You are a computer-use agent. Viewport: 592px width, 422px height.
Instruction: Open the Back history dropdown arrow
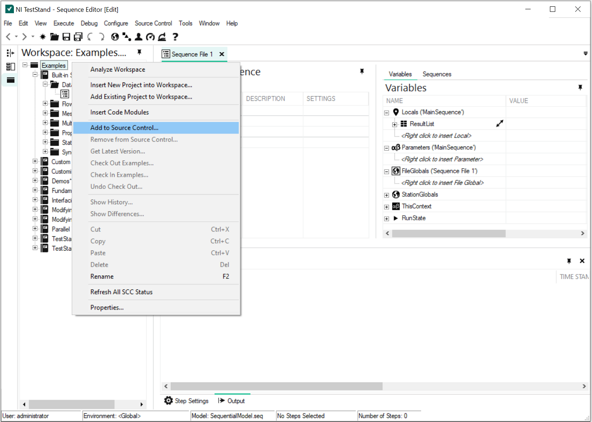tap(16, 37)
